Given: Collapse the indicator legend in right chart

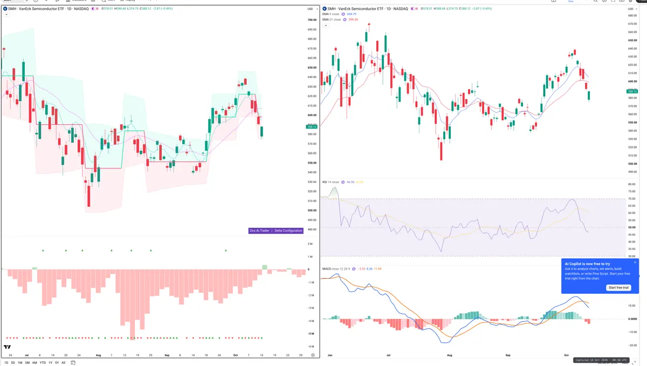Looking at the screenshot, I should point(326,25).
